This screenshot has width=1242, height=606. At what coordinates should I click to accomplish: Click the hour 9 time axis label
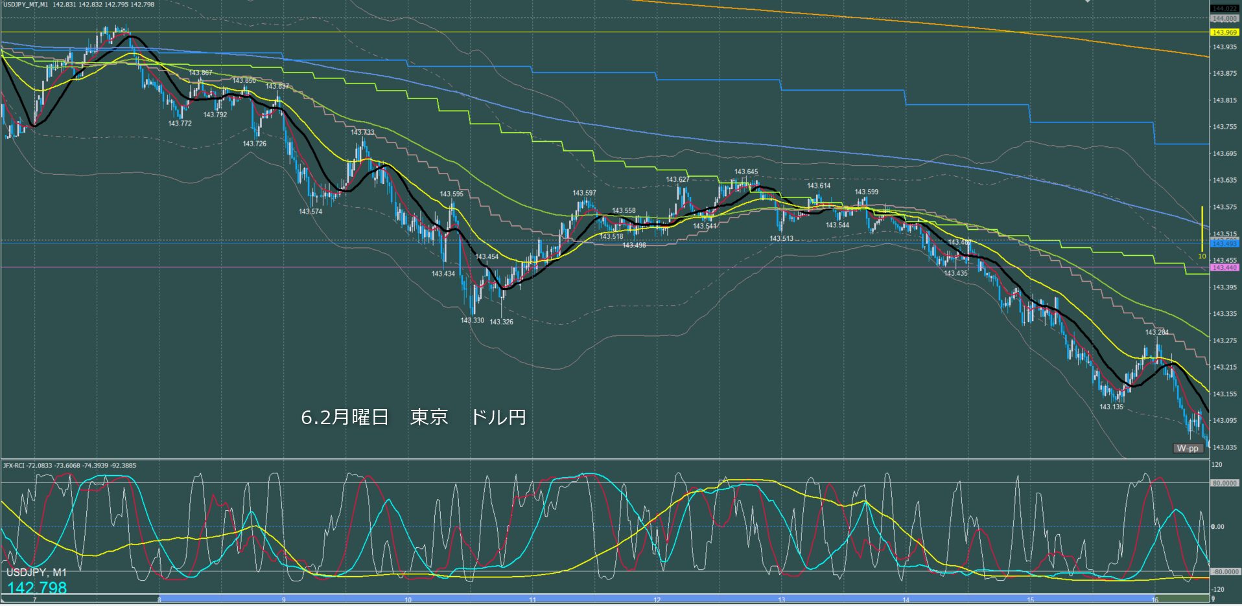283,600
